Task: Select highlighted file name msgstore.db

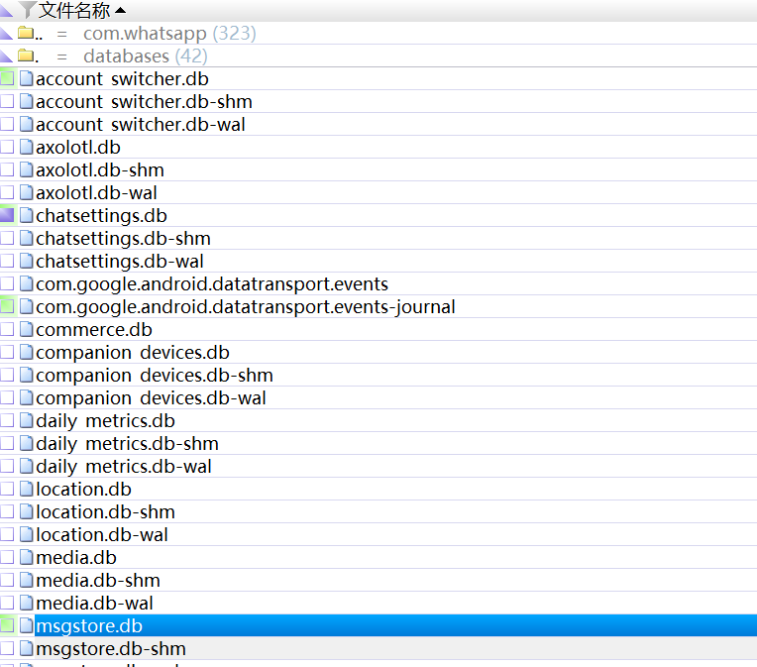Action: coord(89,626)
